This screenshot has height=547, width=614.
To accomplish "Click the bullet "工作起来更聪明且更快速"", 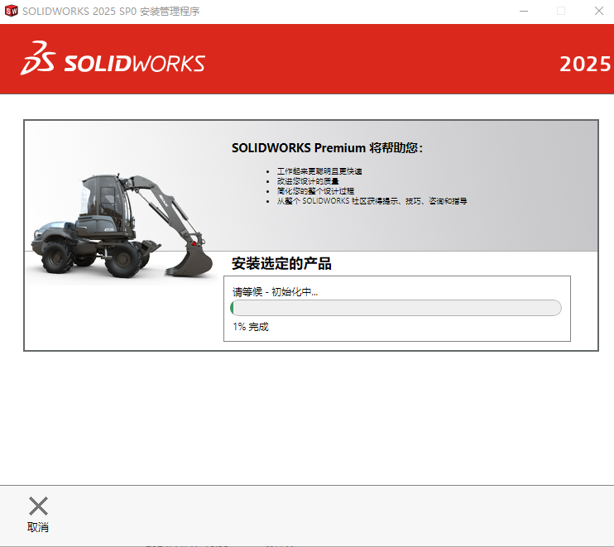I will pyautogui.click(x=319, y=171).
